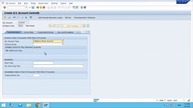Open the Account Group dropdown

[x=62, y=44]
